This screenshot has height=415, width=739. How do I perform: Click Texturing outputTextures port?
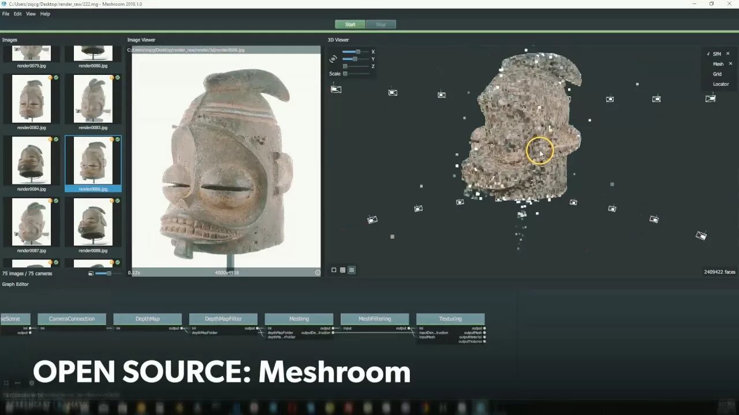(484, 342)
